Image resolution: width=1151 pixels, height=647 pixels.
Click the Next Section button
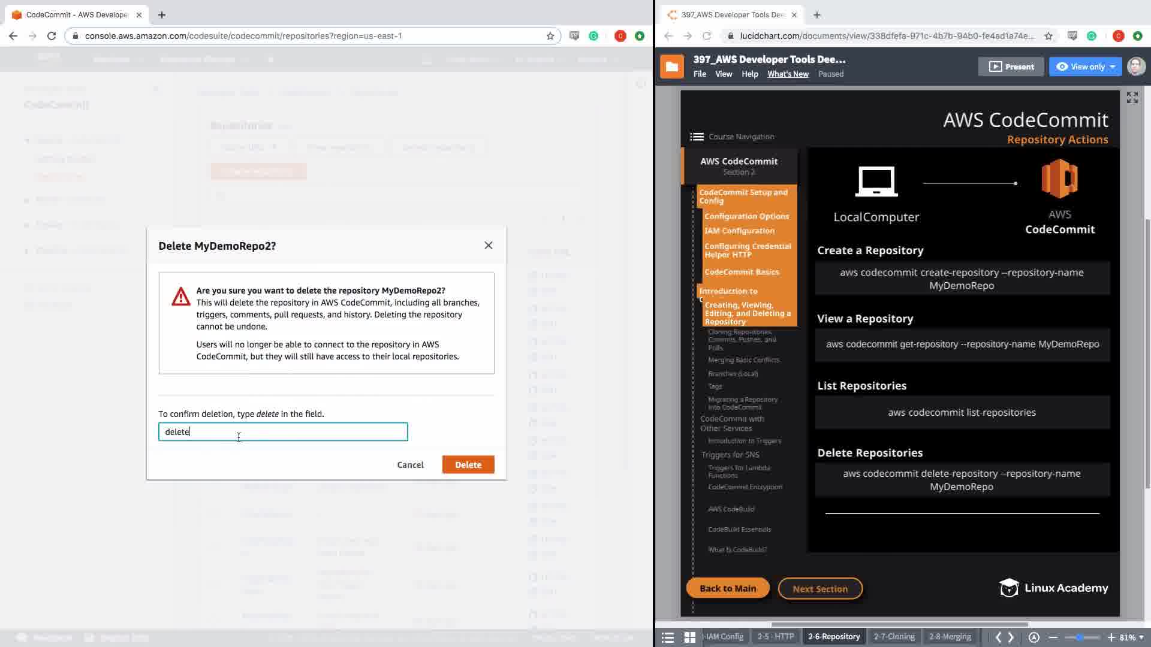click(x=819, y=589)
